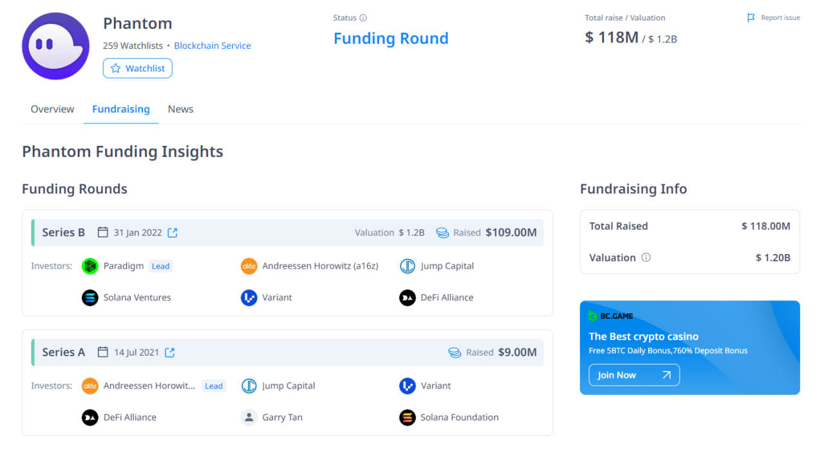The height and width of the screenshot is (452, 824).
Task: Click the Series B calendar icon
Action: [103, 232]
